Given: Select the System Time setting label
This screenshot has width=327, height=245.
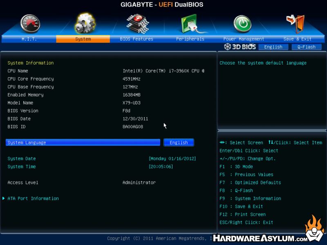Looking at the screenshot, I should [x=22, y=167].
